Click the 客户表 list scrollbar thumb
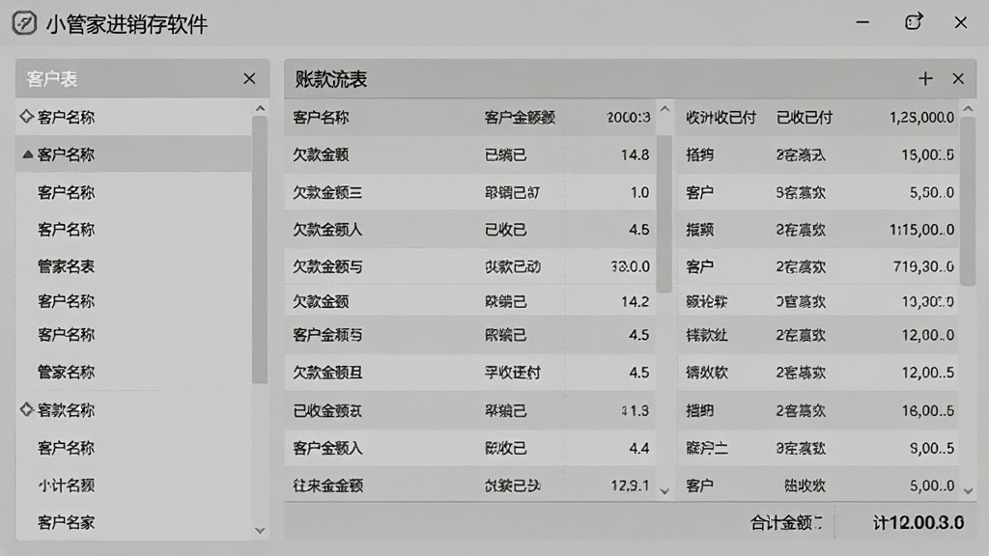989x556 pixels. (x=260, y=250)
